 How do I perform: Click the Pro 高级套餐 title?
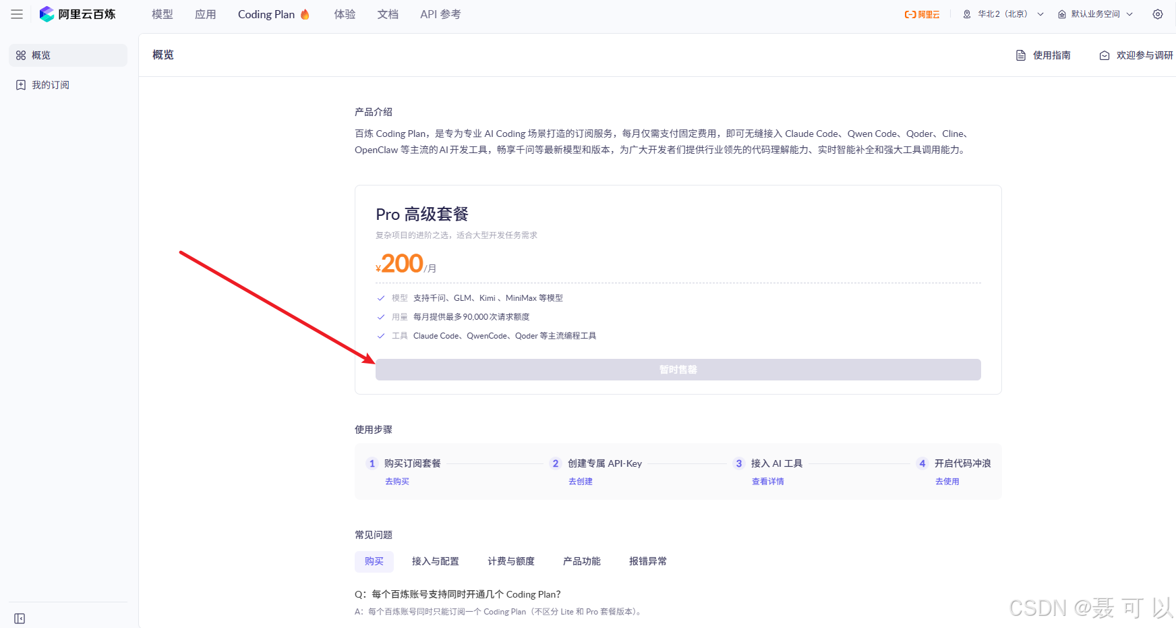pos(422,215)
